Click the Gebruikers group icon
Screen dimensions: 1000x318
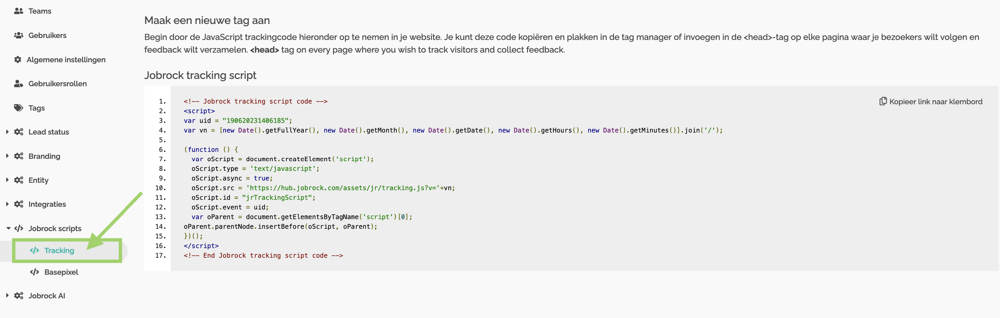pyautogui.click(x=19, y=35)
